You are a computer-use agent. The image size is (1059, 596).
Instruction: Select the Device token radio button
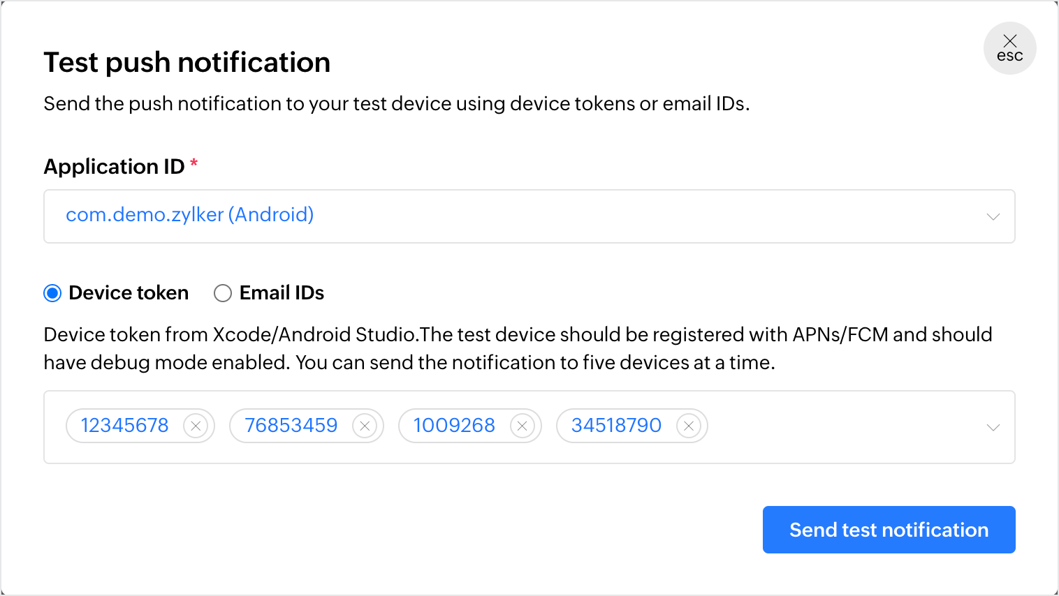tap(52, 293)
